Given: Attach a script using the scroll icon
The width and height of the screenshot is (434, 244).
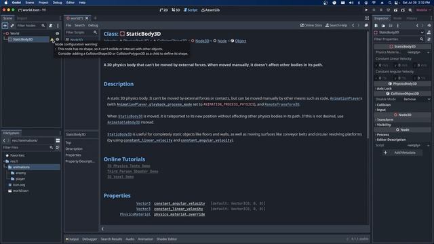Looking at the screenshot, I should (x=51, y=26).
